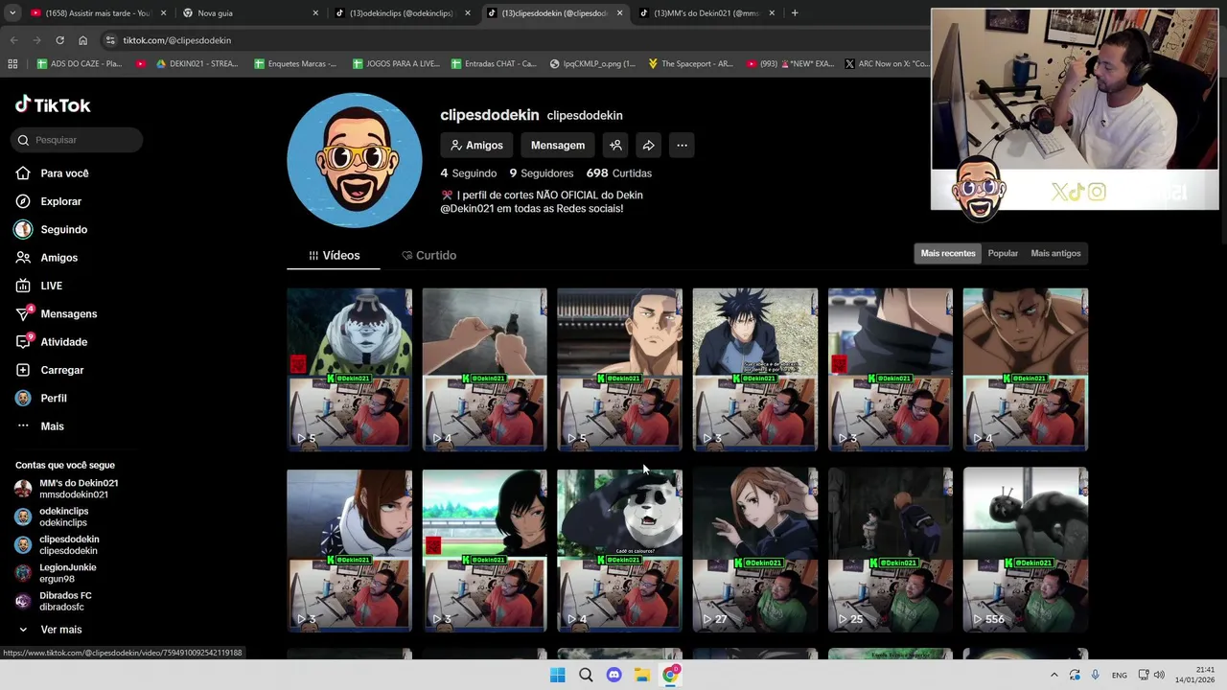This screenshot has width=1227, height=690.
Task: Open the LIVE section
Action: [x=39, y=286]
